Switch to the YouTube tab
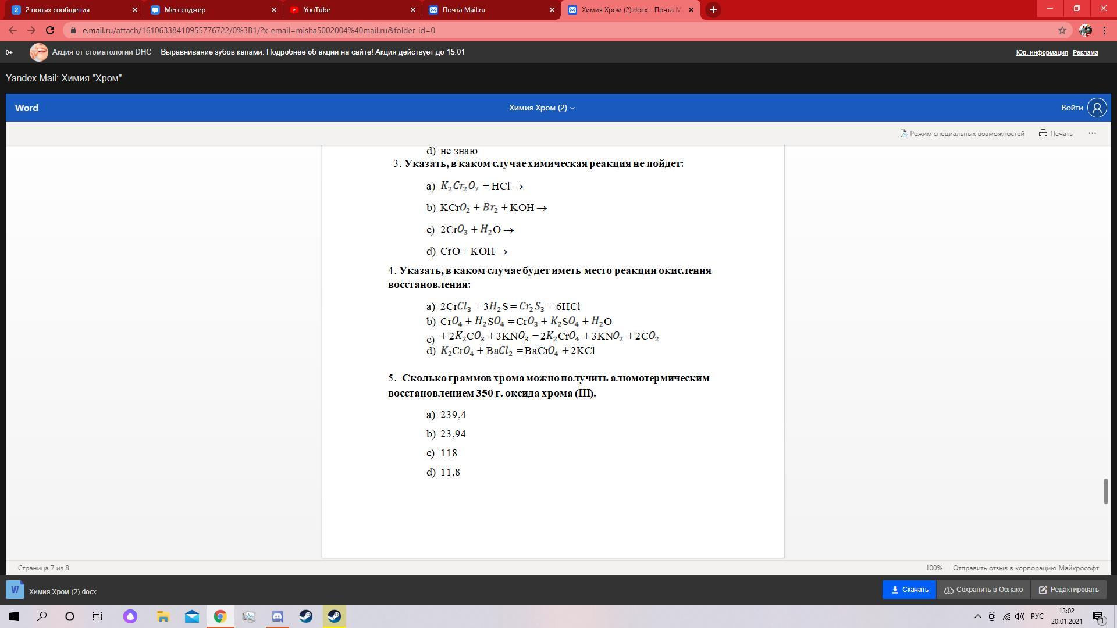Screen dimensions: 1117x628 351,10
